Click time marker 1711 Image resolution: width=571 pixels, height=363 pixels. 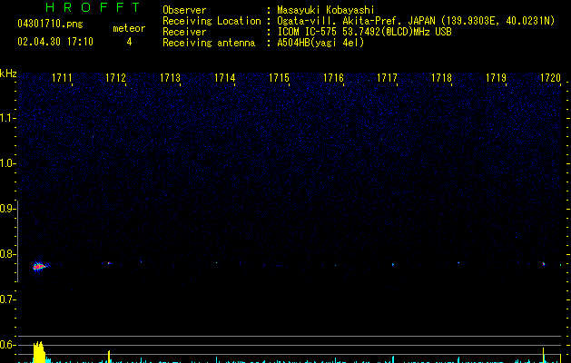tap(62, 78)
